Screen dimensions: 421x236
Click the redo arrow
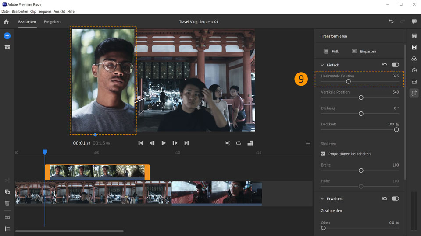coord(403,21)
